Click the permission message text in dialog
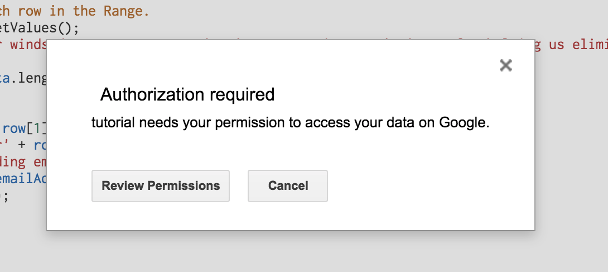 coord(290,123)
